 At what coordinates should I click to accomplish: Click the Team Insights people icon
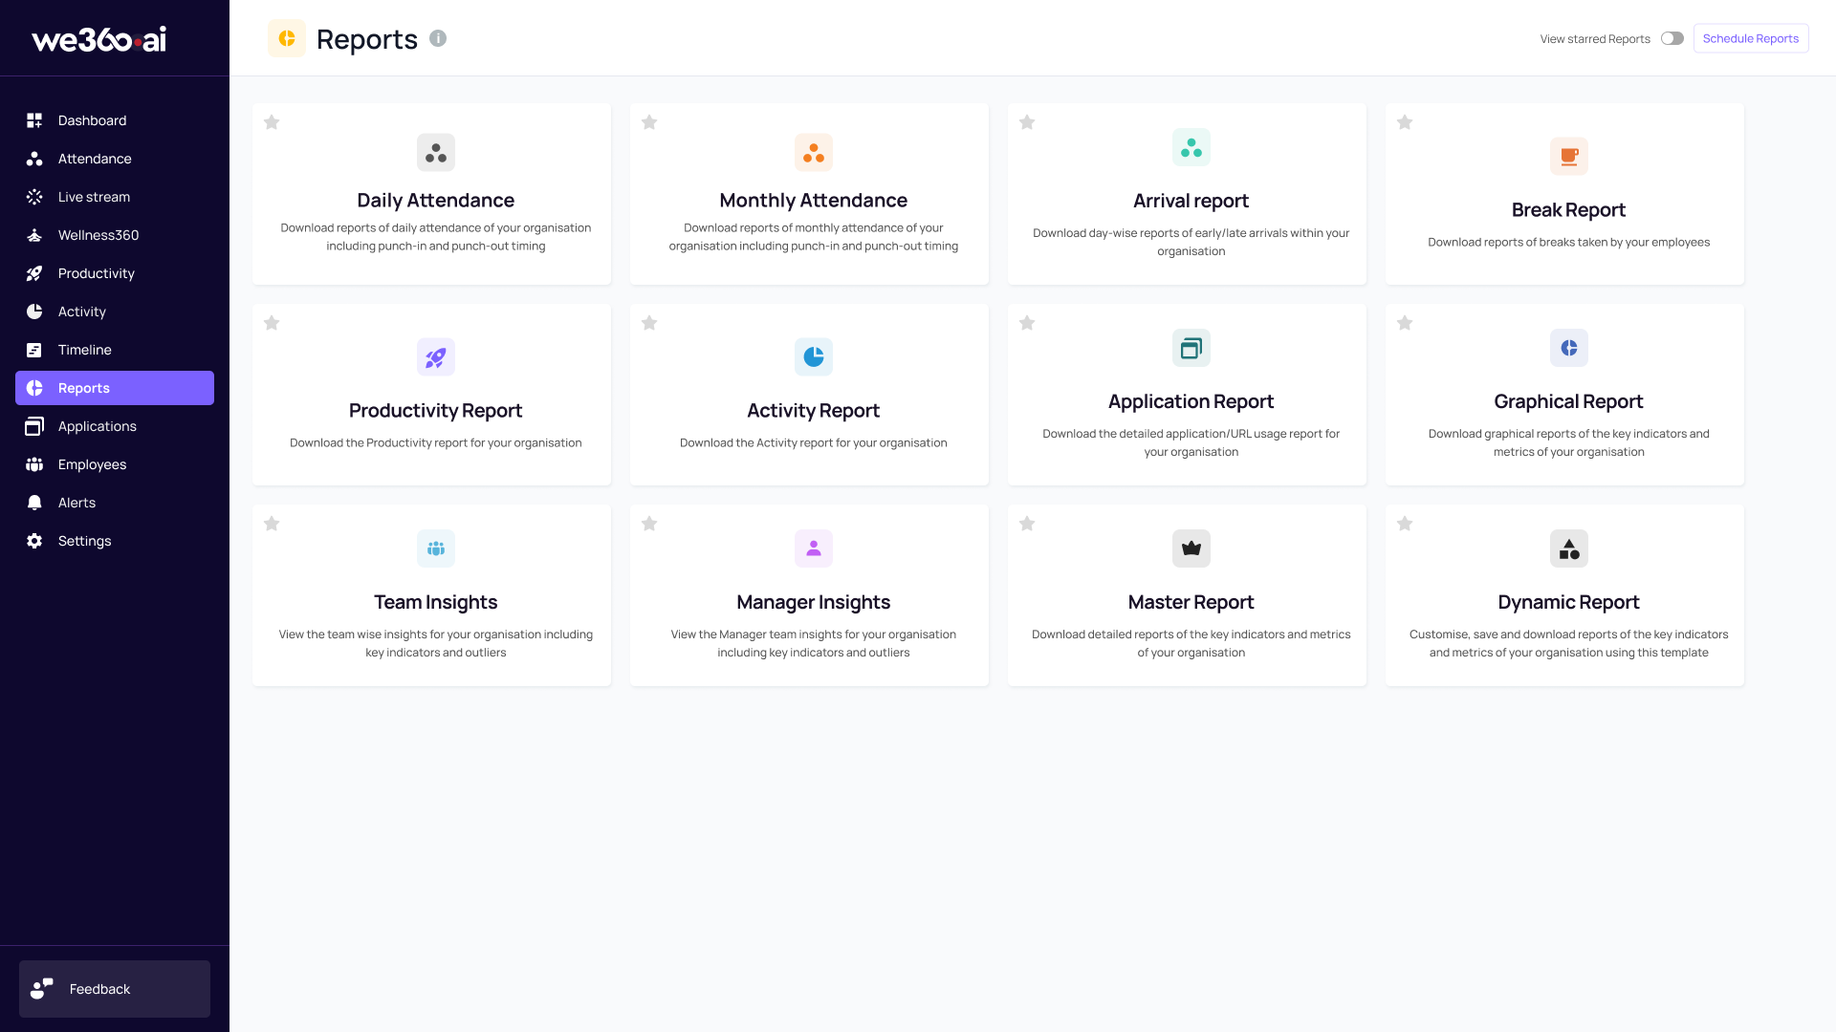pos(436,548)
